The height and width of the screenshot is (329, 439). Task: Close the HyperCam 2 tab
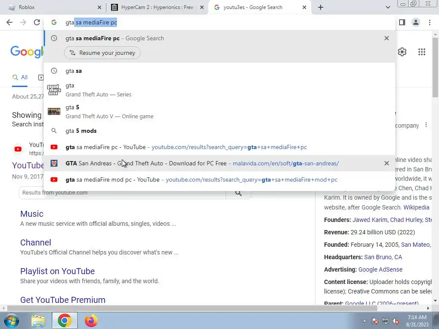[x=201, y=7]
